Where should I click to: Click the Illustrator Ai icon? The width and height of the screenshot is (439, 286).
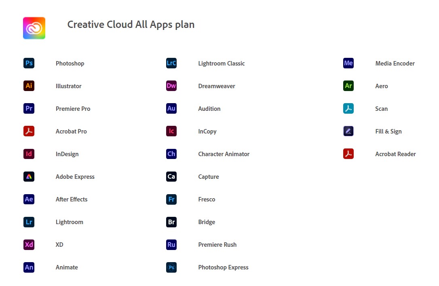[29, 86]
